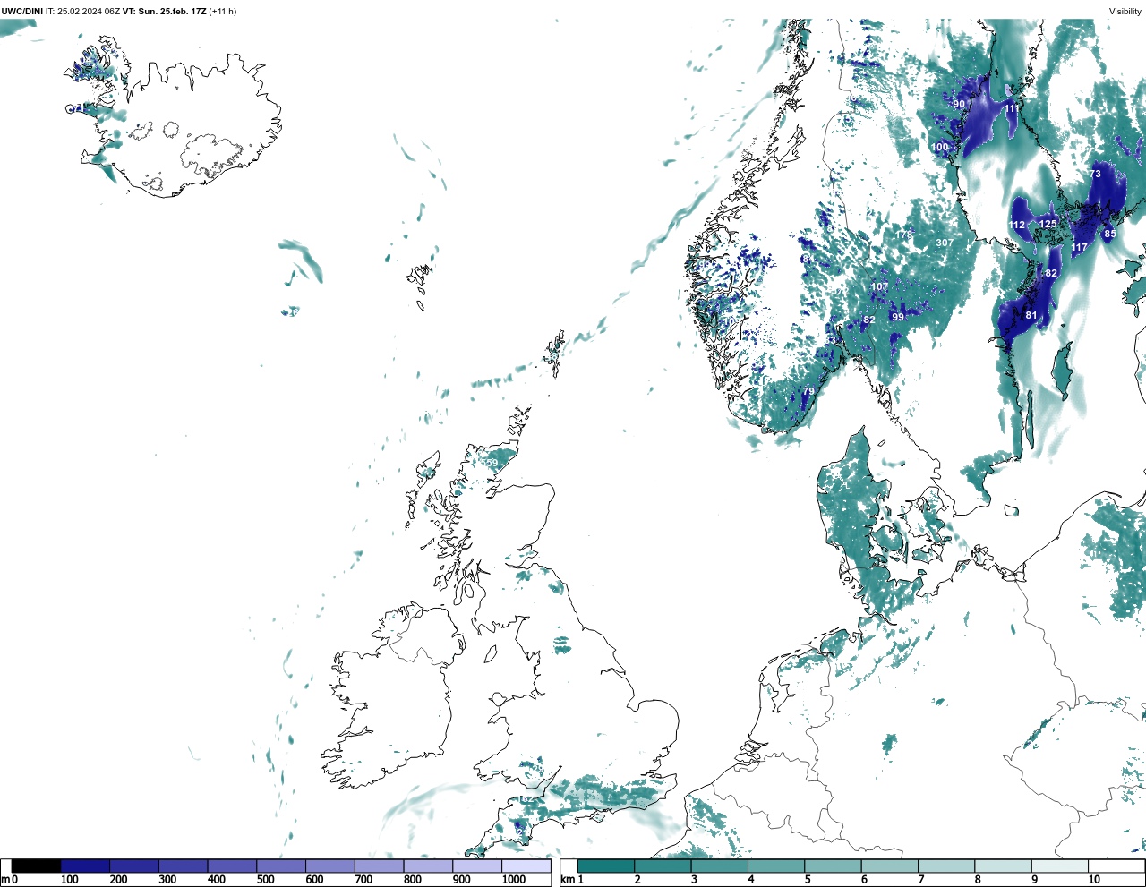This screenshot has height=887, width=1146.
Task: Select the map value '112'
Action: [1017, 225]
